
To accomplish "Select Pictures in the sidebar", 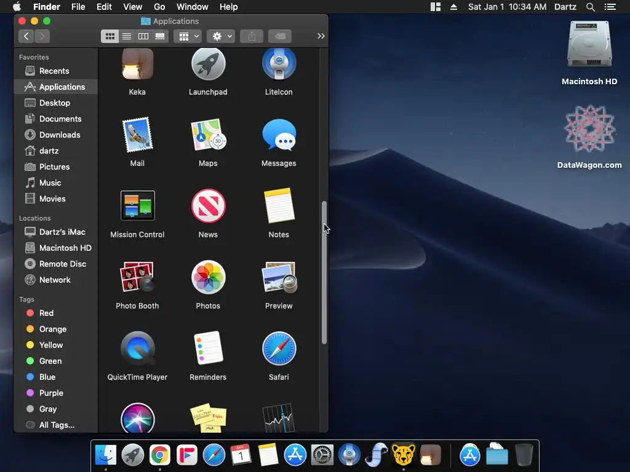I will pos(56,167).
